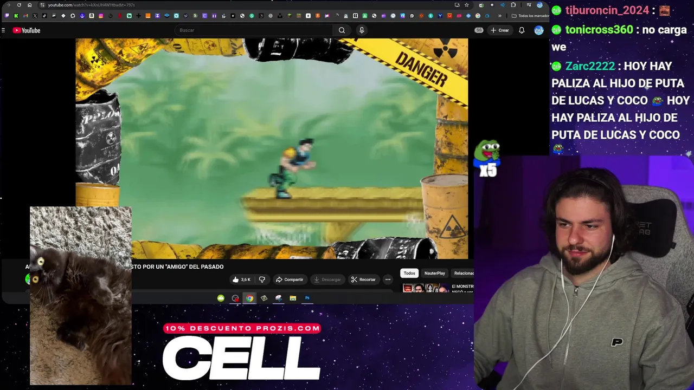Click the Crear button

tap(499, 30)
